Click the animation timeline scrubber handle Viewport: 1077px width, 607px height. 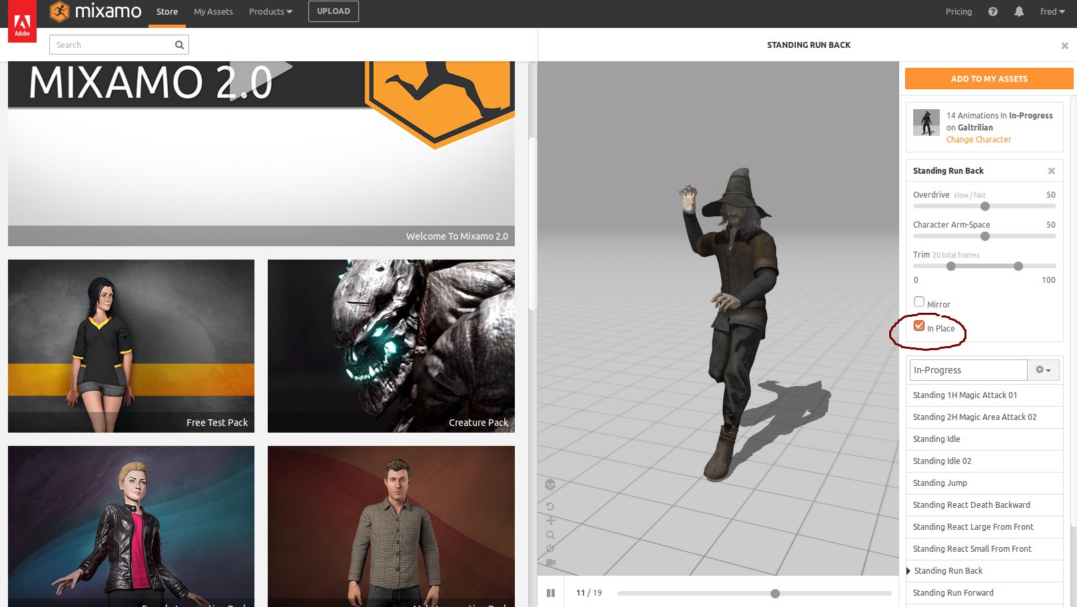(775, 594)
